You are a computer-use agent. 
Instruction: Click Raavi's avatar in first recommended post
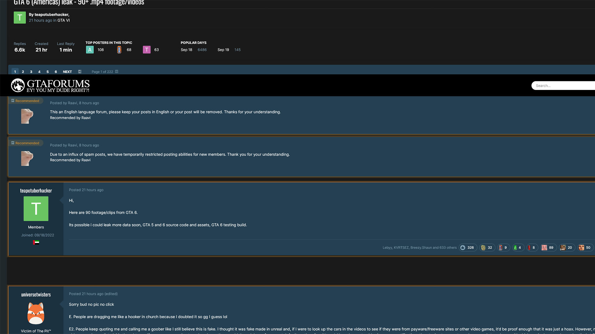coord(27,116)
